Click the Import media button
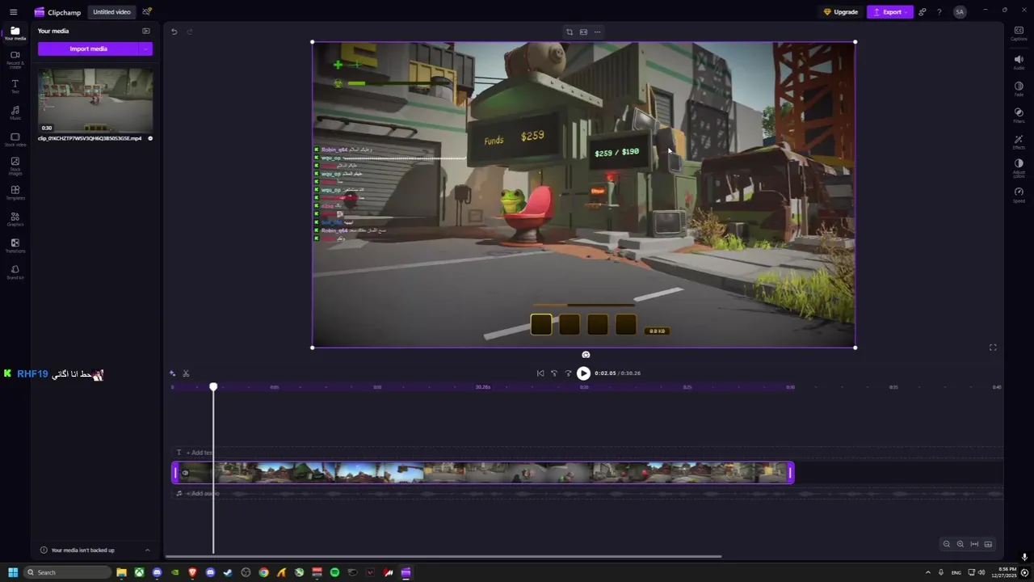The image size is (1034, 582). point(88,48)
